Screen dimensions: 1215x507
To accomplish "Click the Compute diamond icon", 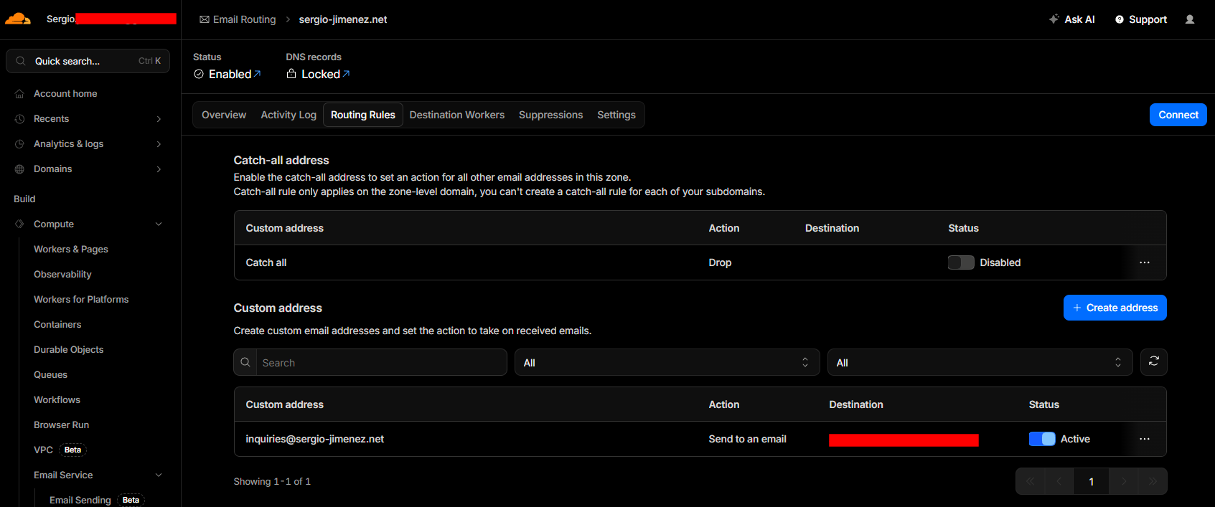I will (x=19, y=224).
